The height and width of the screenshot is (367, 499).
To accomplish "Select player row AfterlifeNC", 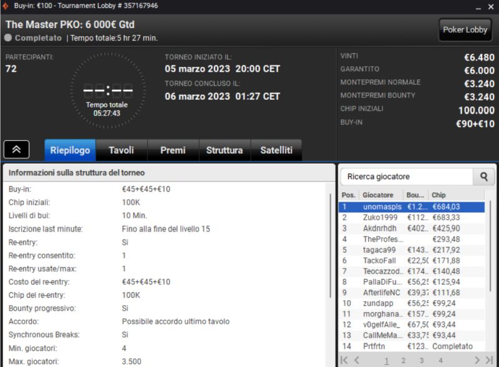I will coord(412,293).
